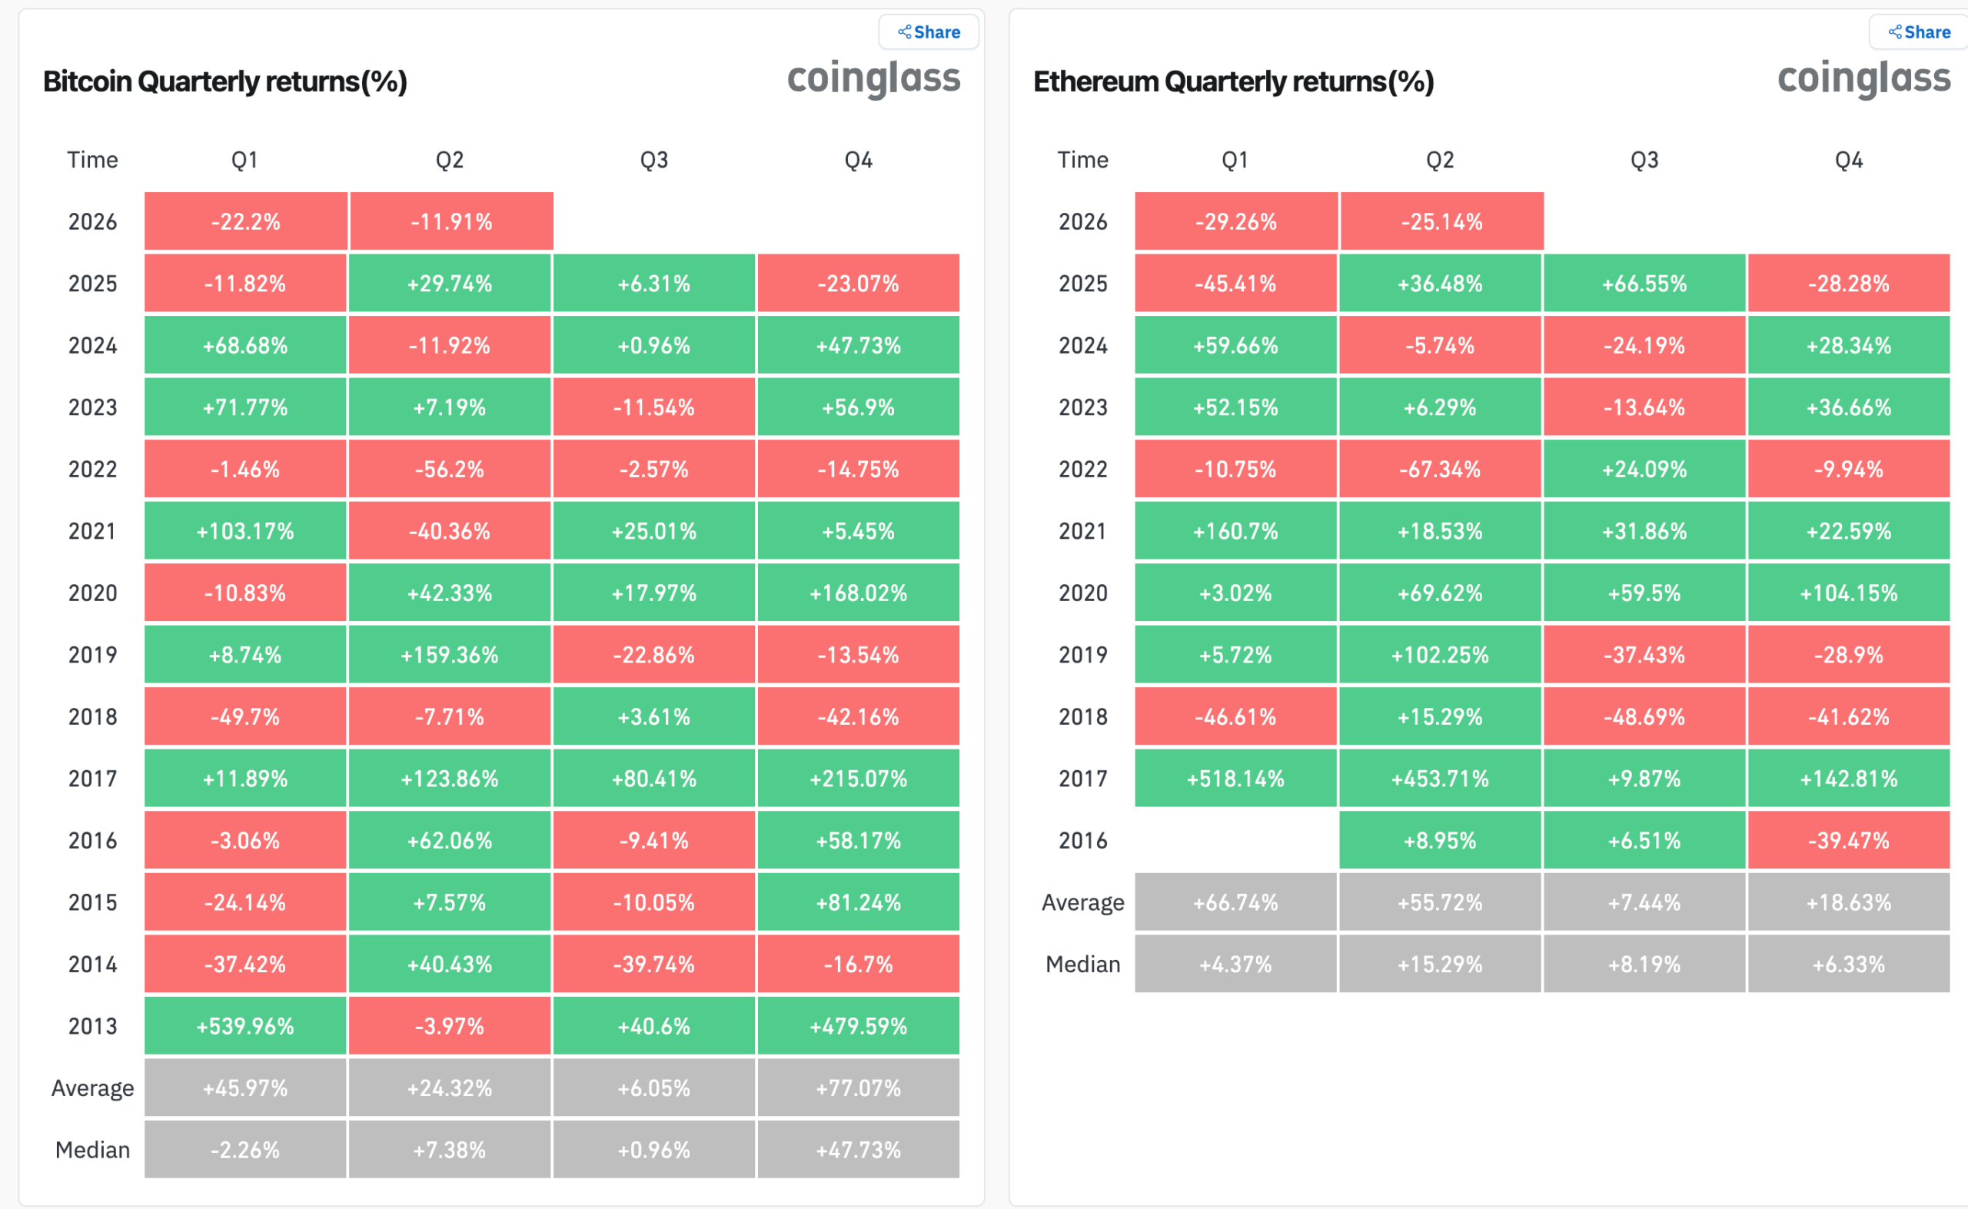Click Share button on Ethereum returns panel
Image resolution: width=1968 pixels, height=1209 pixels.
point(1919,32)
